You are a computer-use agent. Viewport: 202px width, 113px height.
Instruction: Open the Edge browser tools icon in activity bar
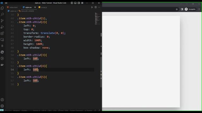tap(2, 52)
